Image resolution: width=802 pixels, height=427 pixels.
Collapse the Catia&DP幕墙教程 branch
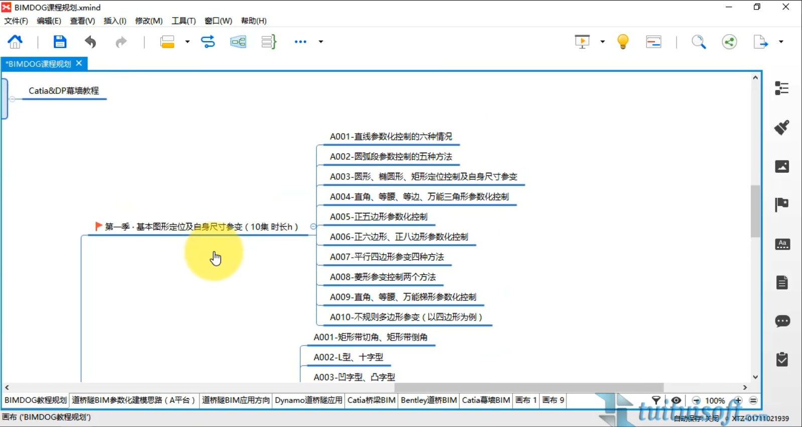pyautogui.click(x=12, y=99)
